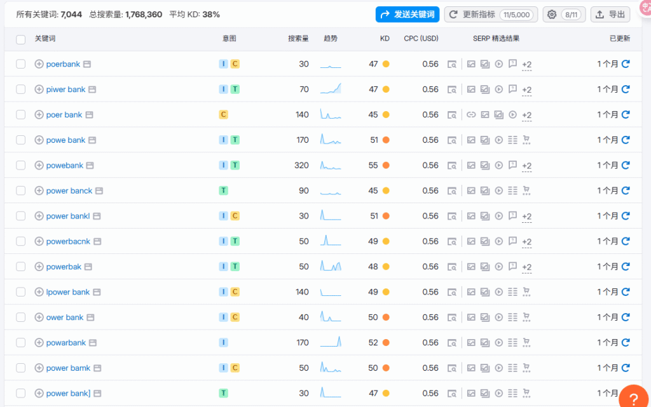651x407 pixels.
Task: Click refresh icon in powarbank row
Action: pyautogui.click(x=626, y=343)
